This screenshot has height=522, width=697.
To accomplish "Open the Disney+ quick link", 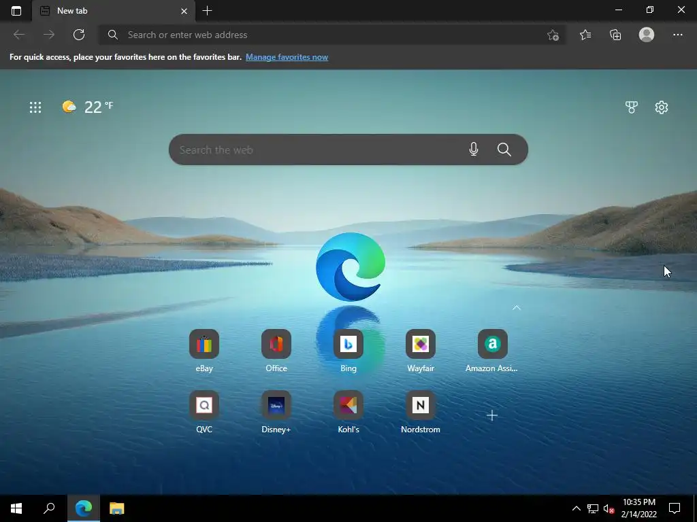I will (276, 412).
